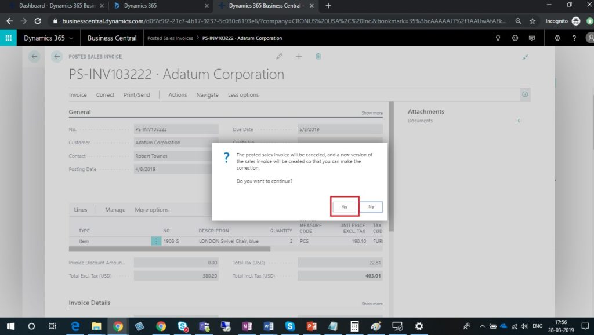Open Calculator from the taskbar
Image resolution: width=594 pixels, height=335 pixels.
(x=354, y=326)
